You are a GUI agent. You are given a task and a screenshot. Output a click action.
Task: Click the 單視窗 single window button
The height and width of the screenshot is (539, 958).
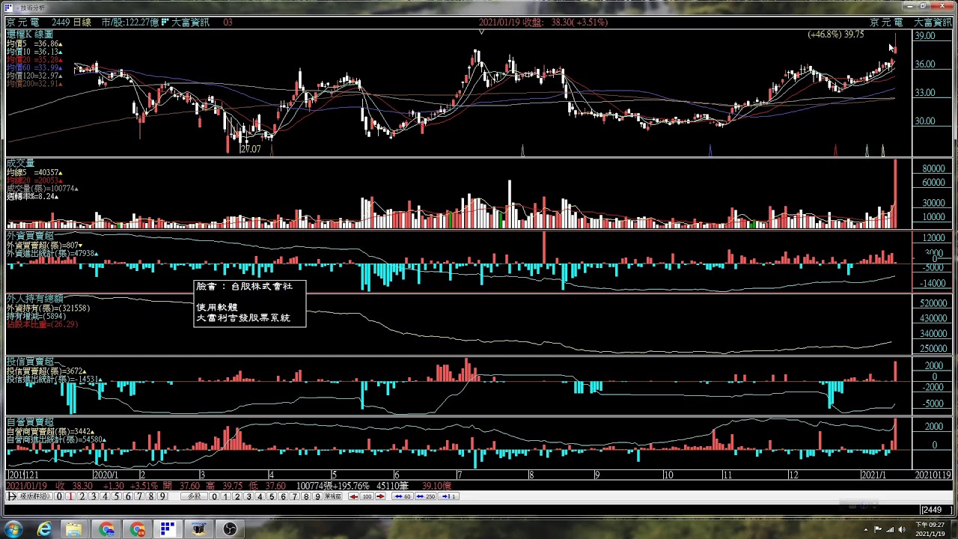333,496
